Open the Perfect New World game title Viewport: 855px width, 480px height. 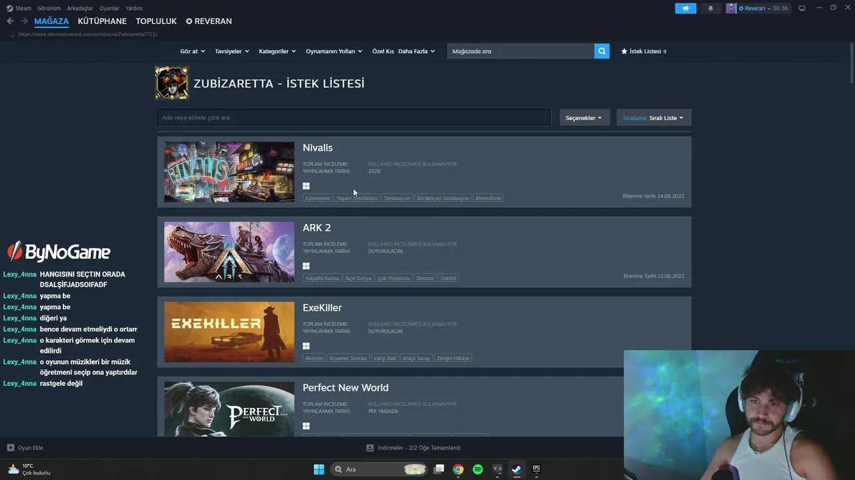click(x=345, y=387)
